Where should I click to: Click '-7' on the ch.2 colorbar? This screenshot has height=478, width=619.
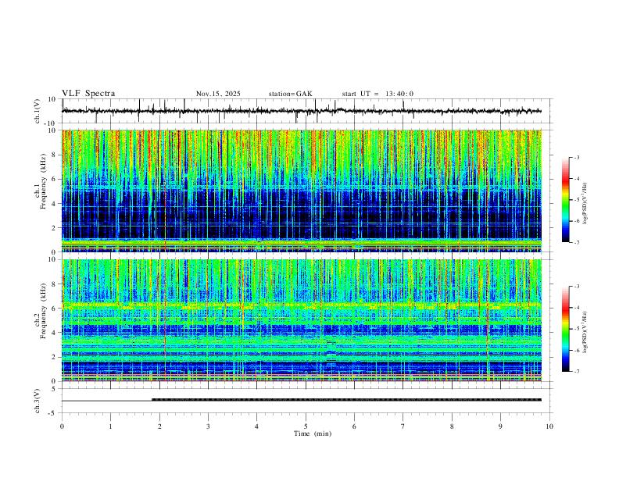point(576,371)
